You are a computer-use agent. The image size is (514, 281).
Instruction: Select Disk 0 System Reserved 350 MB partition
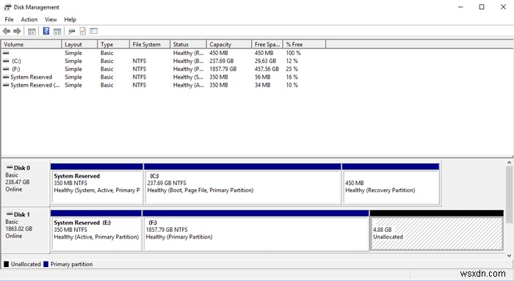click(x=97, y=183)
